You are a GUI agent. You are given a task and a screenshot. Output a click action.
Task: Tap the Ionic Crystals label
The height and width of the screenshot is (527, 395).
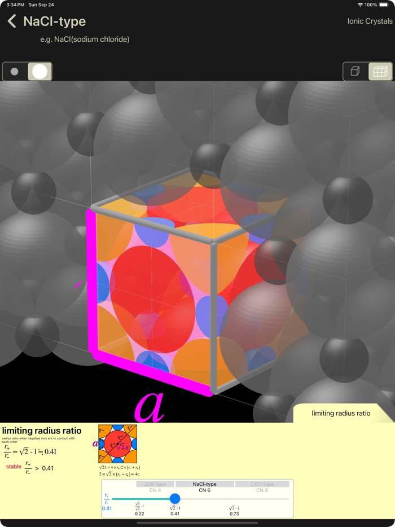point(370,21)
